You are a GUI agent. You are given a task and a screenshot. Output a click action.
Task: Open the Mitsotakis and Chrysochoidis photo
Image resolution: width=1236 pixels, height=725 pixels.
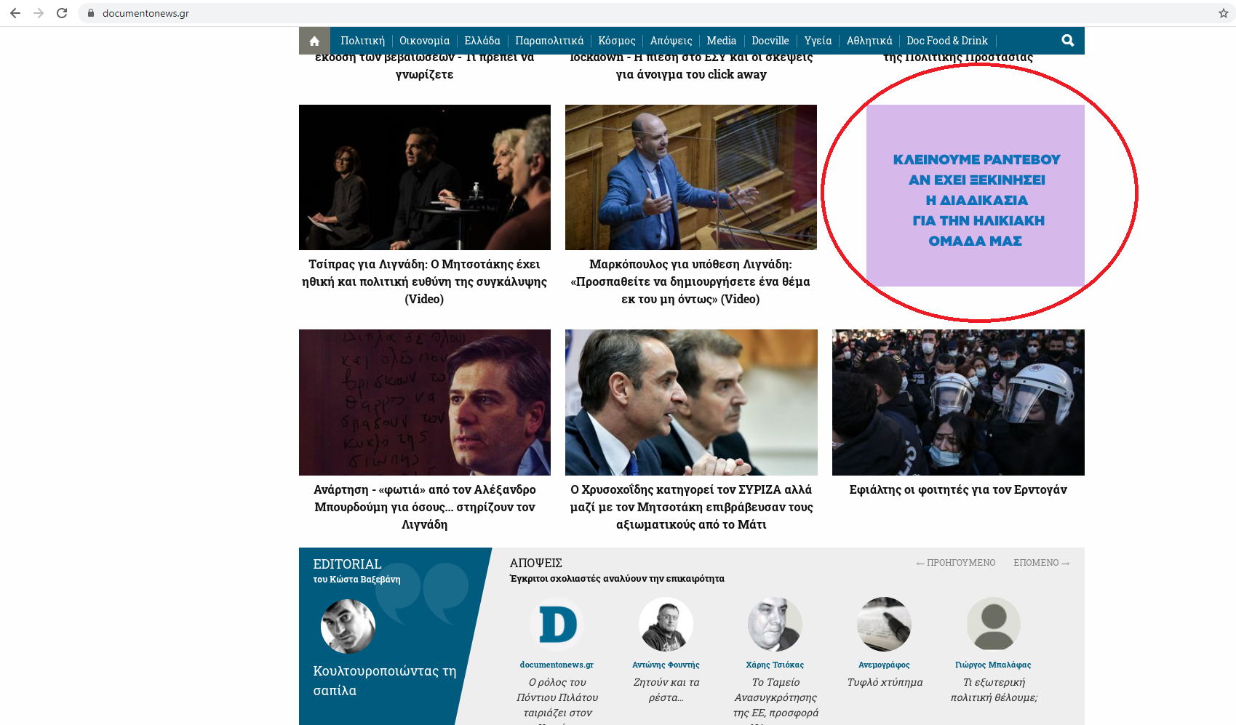point(691,402)
